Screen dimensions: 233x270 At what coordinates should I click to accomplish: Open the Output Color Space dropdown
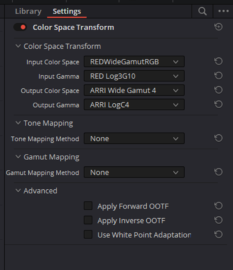coord(134,90)
